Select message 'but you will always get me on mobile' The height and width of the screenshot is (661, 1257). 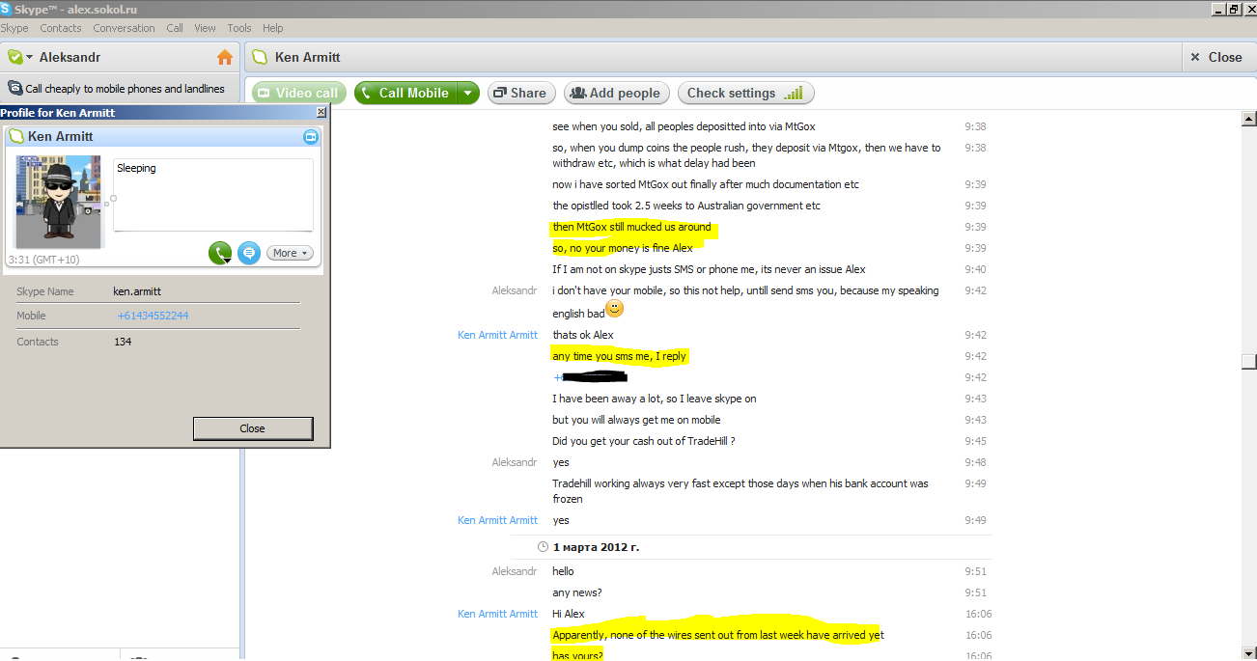tap(636, 420)
